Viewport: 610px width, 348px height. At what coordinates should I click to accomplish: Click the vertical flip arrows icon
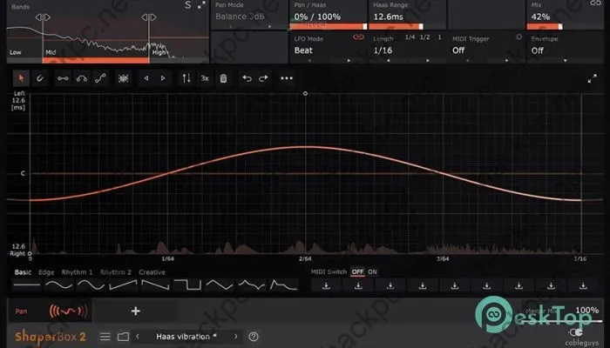(x=186, y=78)
